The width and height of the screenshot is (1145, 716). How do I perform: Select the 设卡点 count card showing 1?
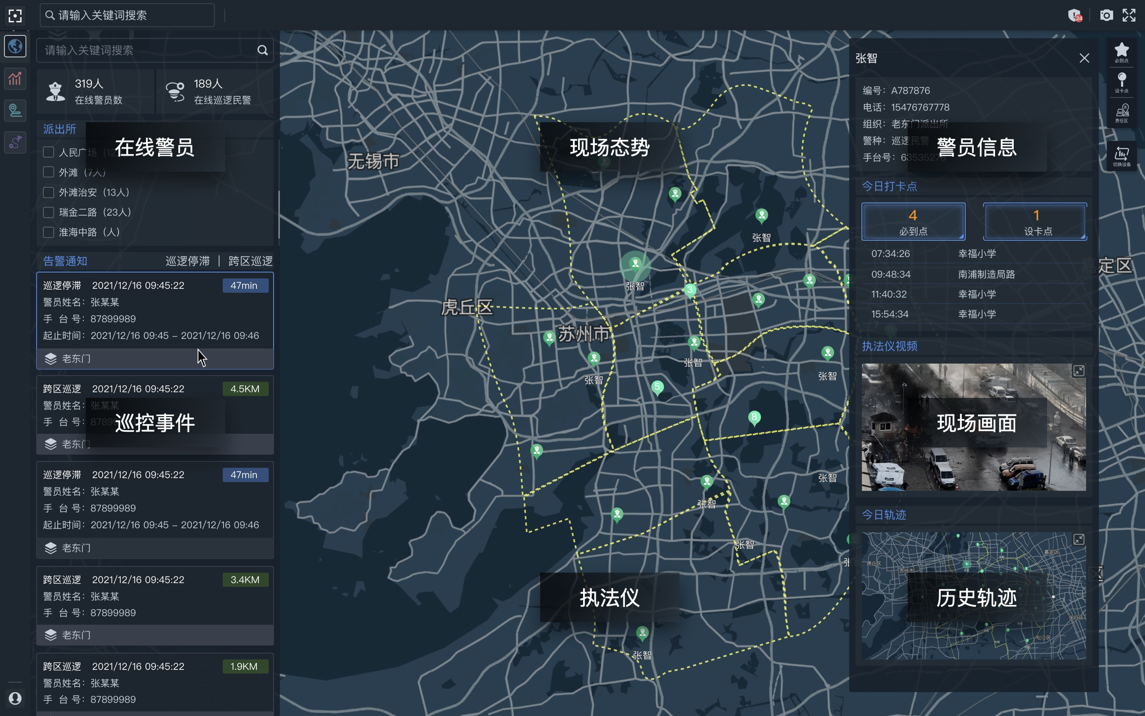point(1035,222)
